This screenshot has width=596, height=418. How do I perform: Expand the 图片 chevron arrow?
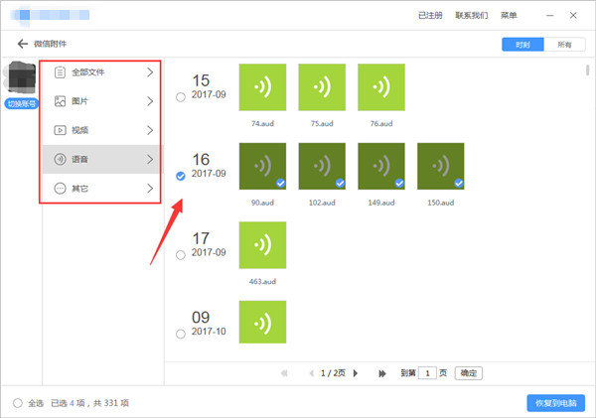[150, 101]
